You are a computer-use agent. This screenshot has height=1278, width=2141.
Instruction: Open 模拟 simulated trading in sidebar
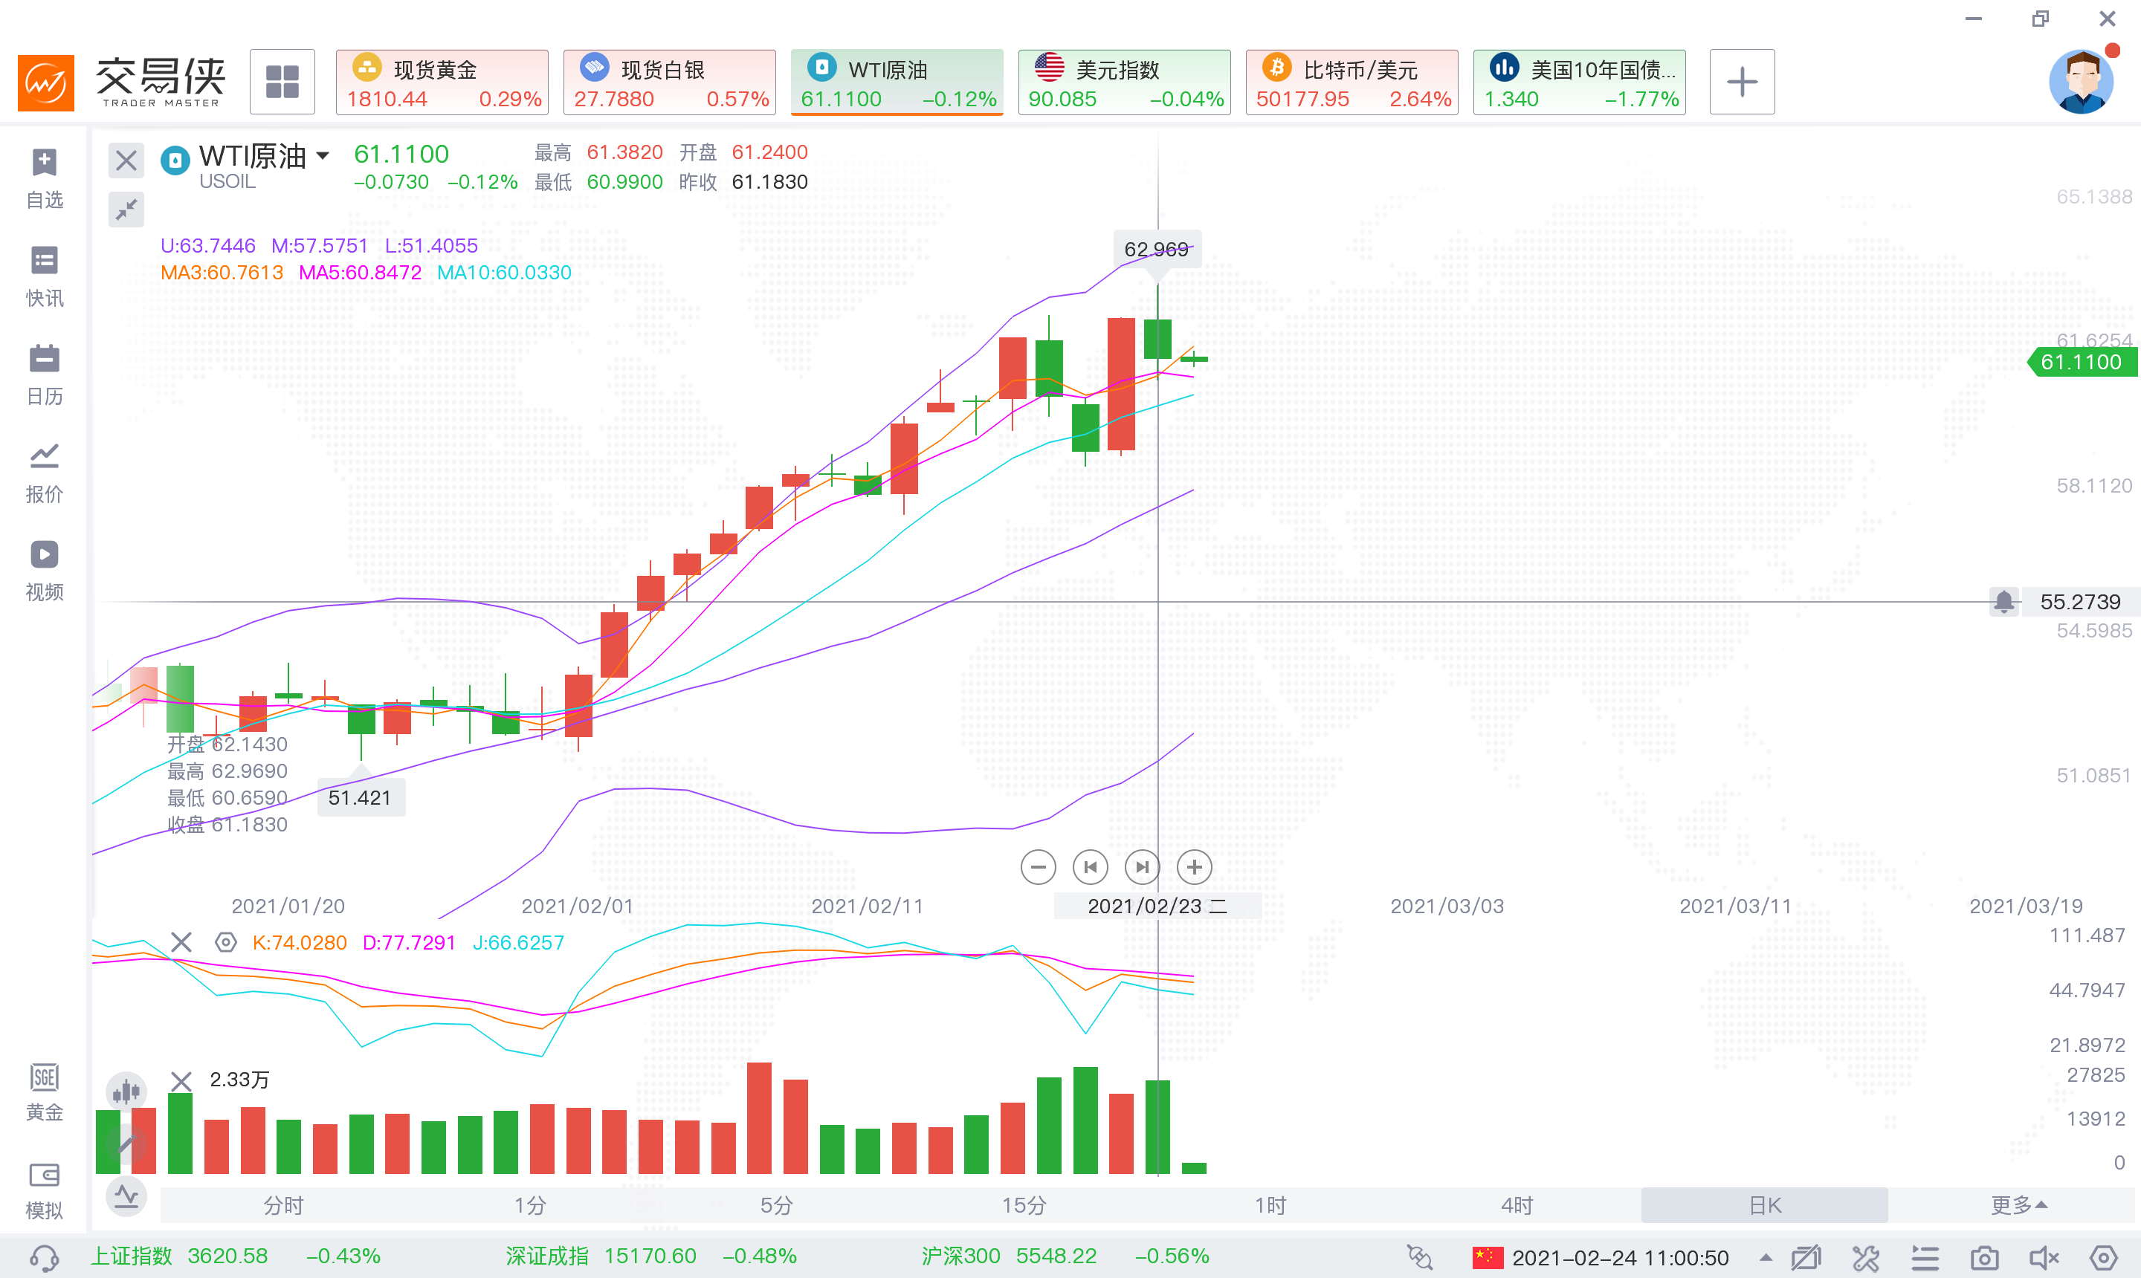click(44, 1190)
